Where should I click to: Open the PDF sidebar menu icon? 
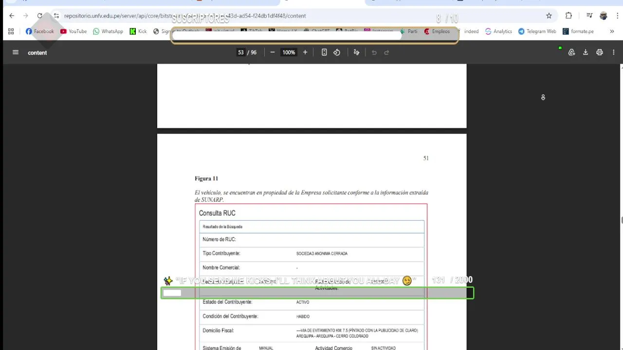(x=16, y=52)
